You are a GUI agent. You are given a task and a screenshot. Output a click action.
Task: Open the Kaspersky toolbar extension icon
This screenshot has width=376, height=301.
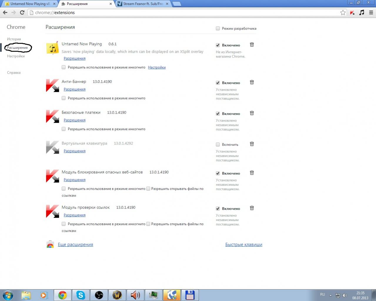tap(352, 13)
